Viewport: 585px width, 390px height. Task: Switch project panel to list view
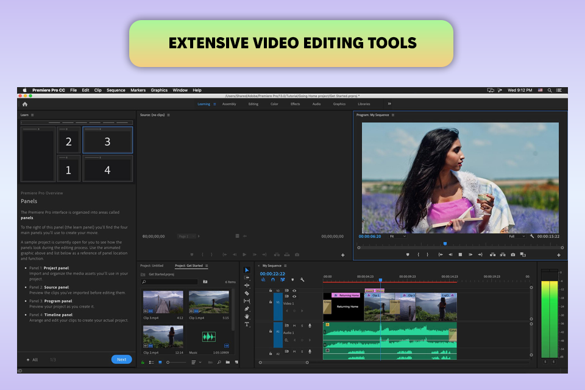[152, 363]
